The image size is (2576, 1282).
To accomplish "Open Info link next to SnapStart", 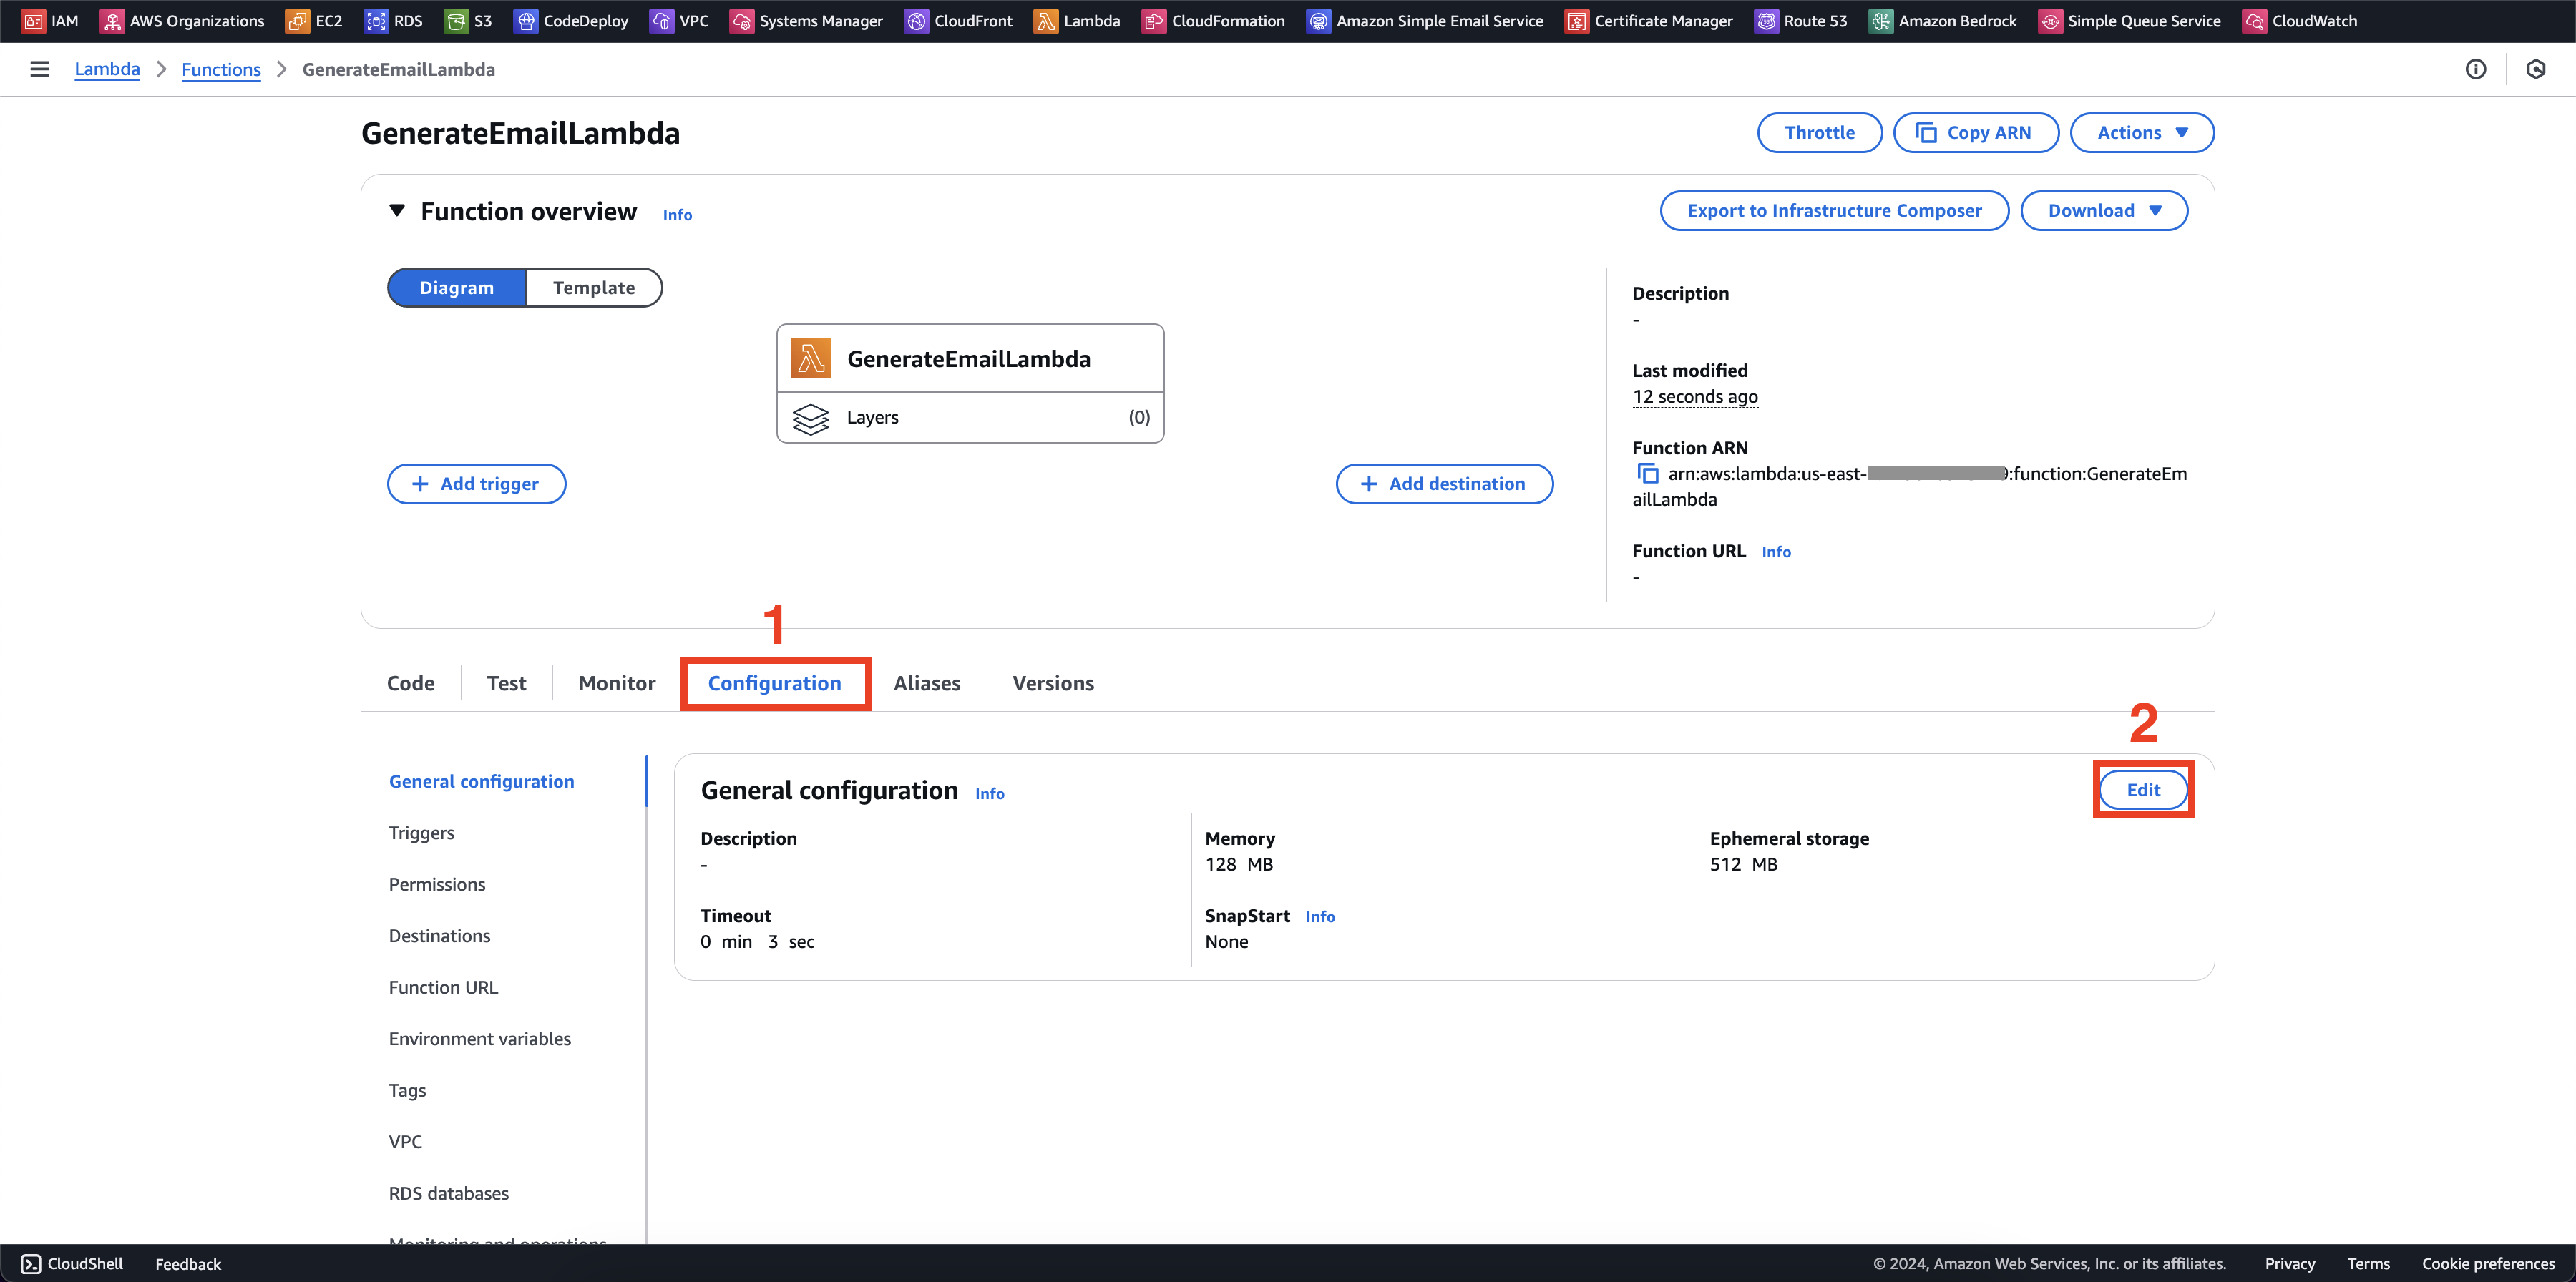I will click(1320, 917).
